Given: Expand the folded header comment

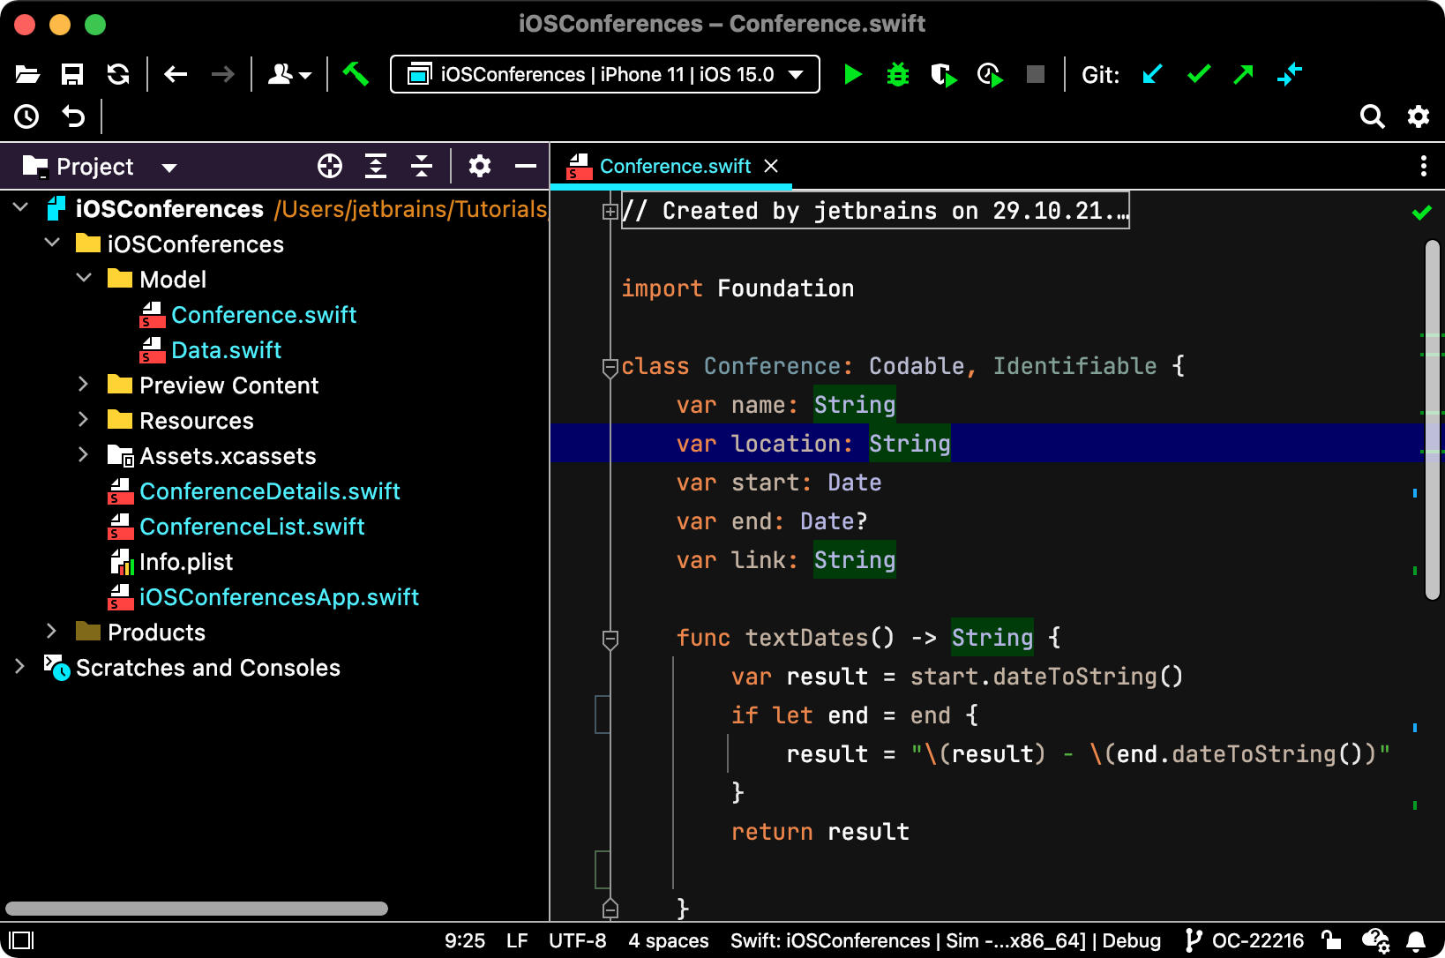Looking at the screenshot, I should pos(610,211).
